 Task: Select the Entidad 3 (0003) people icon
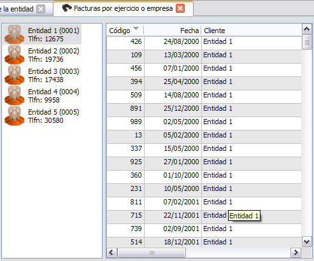(x=15, y=75)
